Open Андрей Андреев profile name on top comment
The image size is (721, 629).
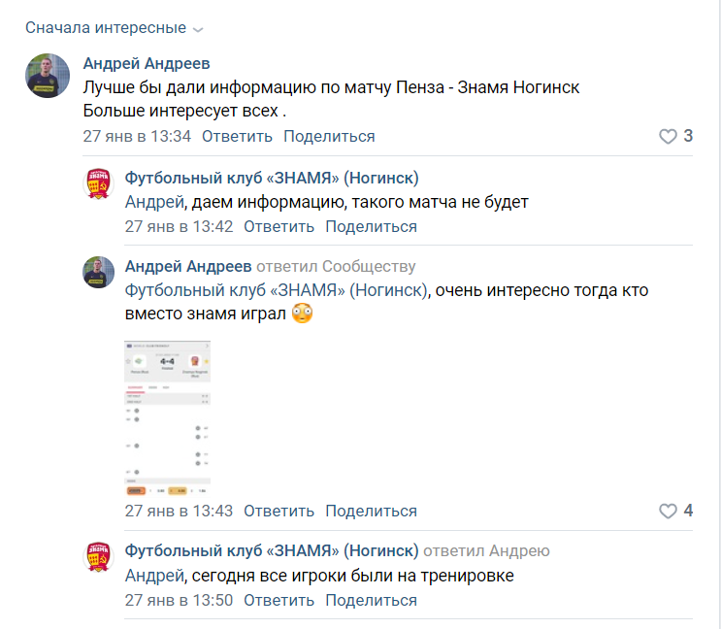coord(147,63)
